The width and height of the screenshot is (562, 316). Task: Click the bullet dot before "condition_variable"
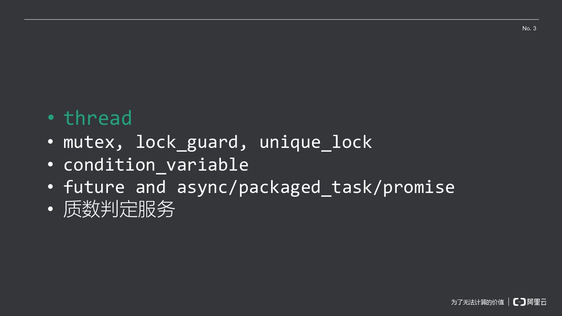(51, 164)
